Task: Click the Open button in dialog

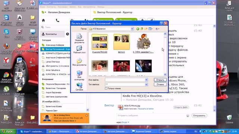Action: point(160,80)
